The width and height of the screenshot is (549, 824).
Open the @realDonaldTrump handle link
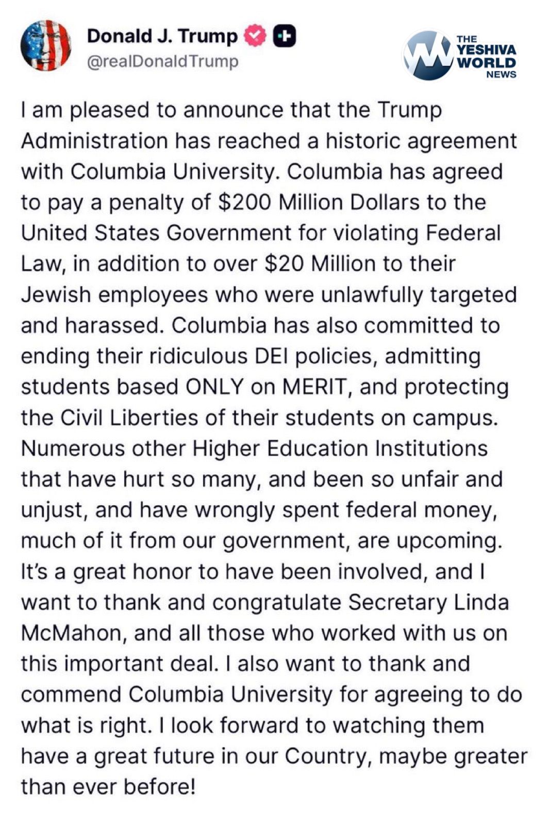(x=162, y=61)
